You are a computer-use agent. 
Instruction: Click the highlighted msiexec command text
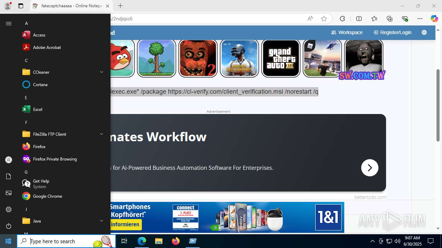pos(214,92)
